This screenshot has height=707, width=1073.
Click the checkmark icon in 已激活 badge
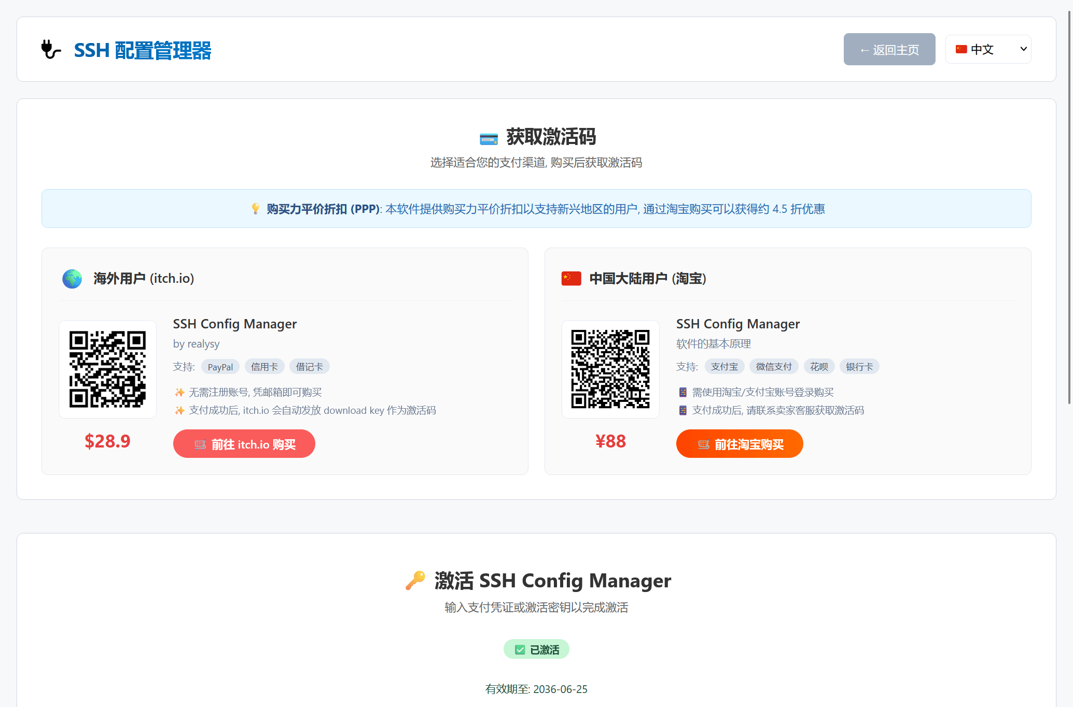point(520,650)
